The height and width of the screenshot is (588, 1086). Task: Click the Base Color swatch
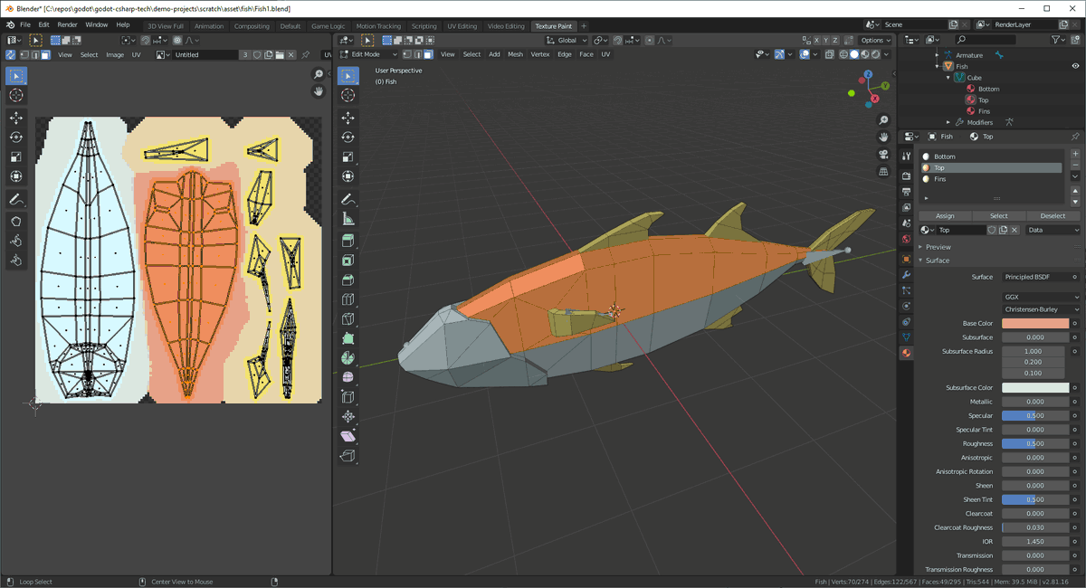click(1034, 323)
